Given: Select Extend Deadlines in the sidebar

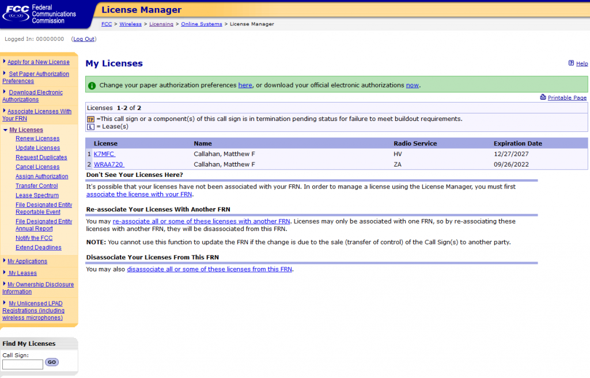Looking at the screenshot, I should 37,247.
